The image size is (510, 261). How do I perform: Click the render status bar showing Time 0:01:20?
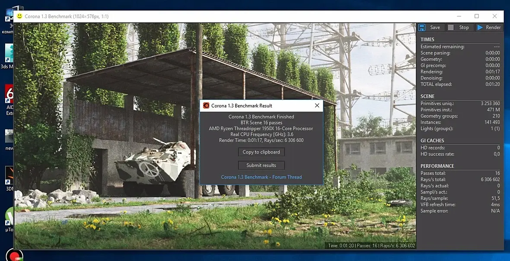coord(371,246)
